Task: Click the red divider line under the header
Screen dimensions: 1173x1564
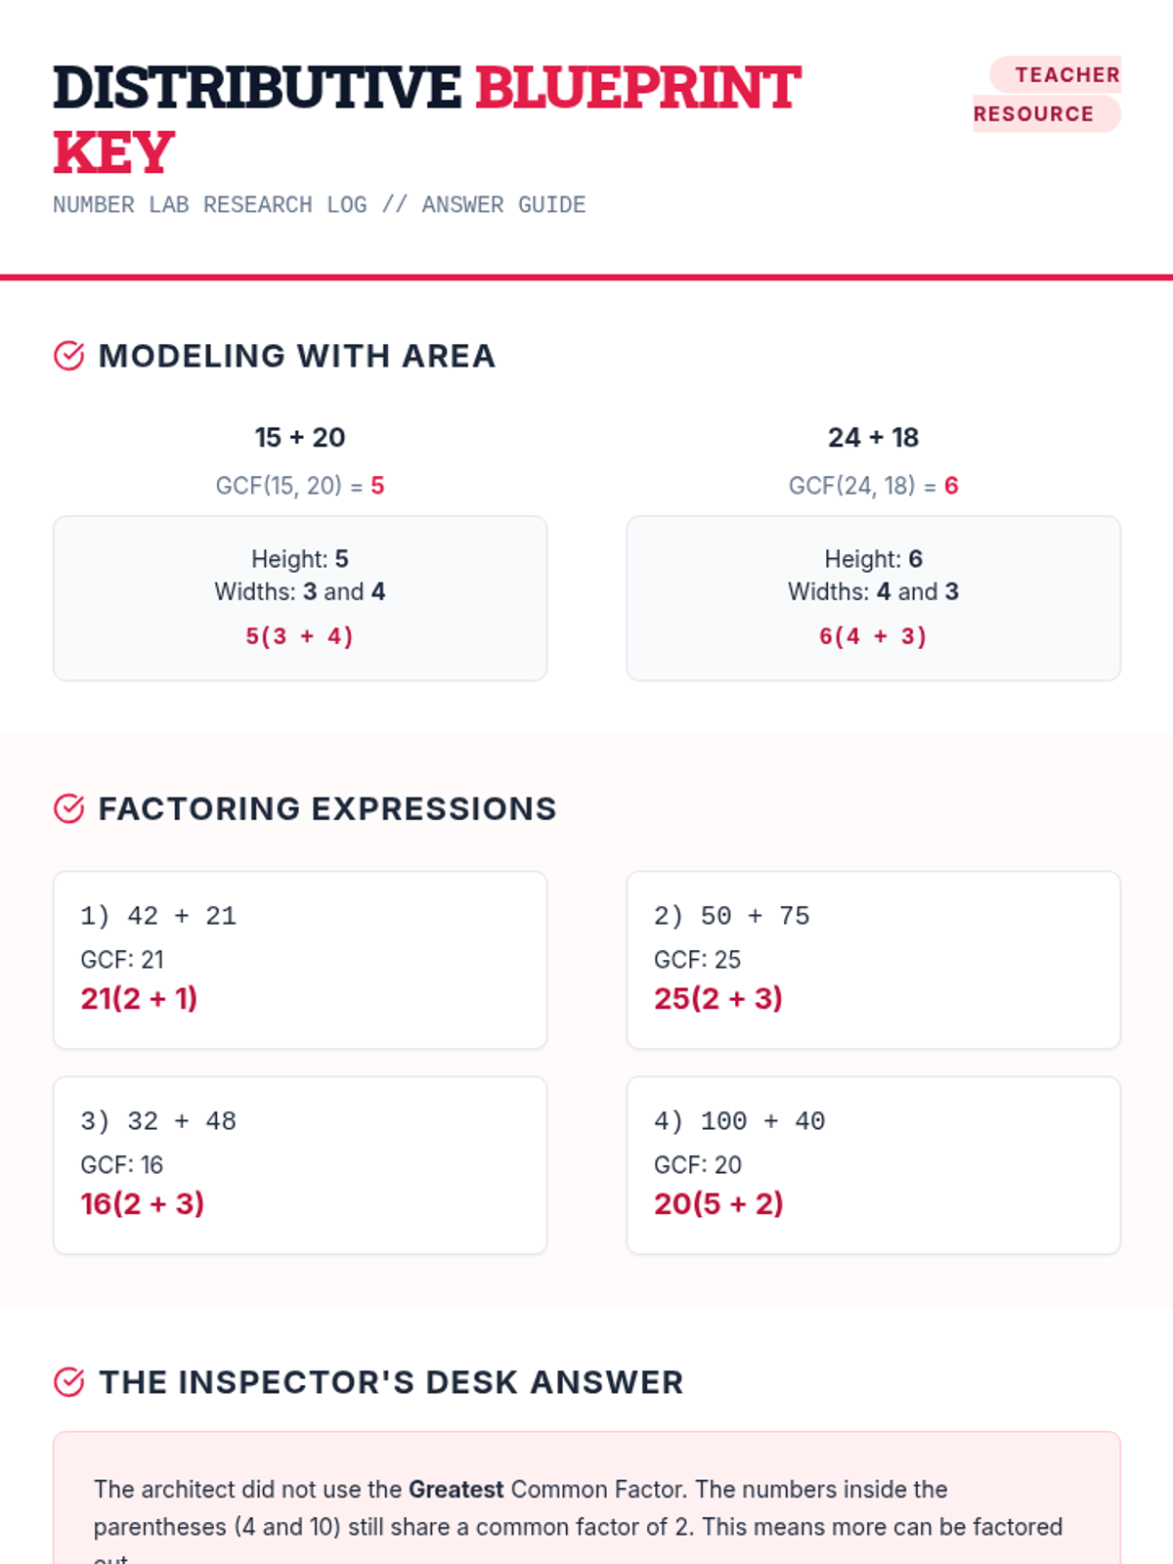Action: pos(586,278)
